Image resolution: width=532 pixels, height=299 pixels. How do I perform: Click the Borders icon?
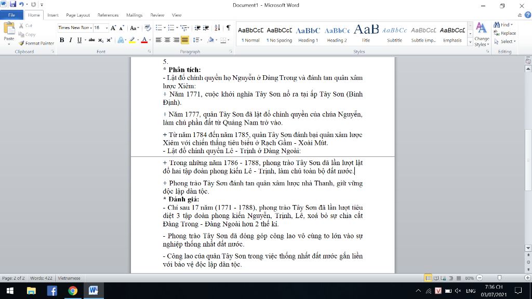click(223, 40)
